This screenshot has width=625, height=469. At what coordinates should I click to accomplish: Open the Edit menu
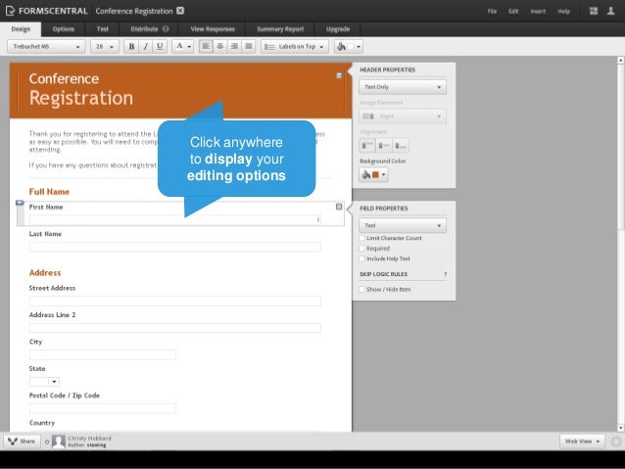513,11
